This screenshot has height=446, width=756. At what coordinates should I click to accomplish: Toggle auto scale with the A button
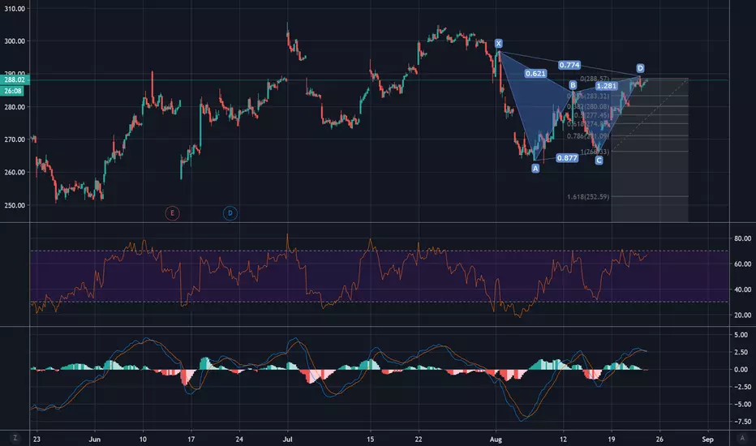coord(741,438)
